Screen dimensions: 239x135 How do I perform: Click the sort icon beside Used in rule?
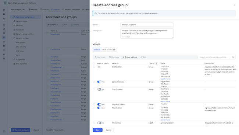click(108, 63)
